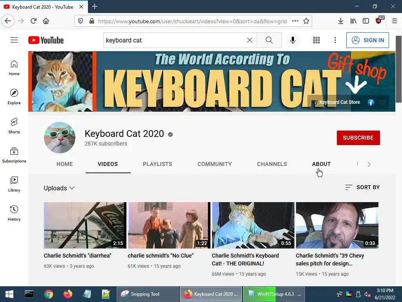Open History in sidebar
The height and width of the screenshot is (302, 402).
[14, 213]
